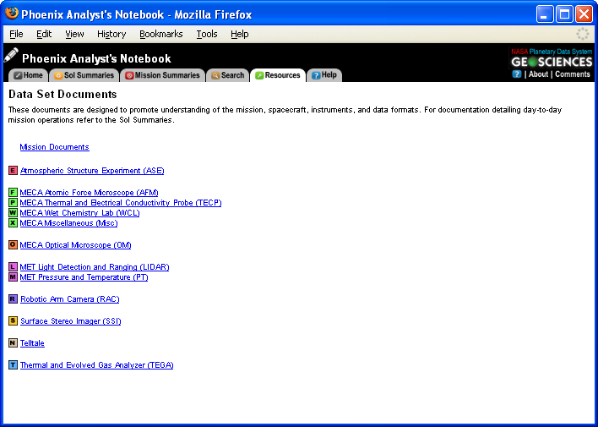Viewport: 598px width, 427px height.
Task: Click the PDS Geosciences logo
Action: tap(552, 58)
